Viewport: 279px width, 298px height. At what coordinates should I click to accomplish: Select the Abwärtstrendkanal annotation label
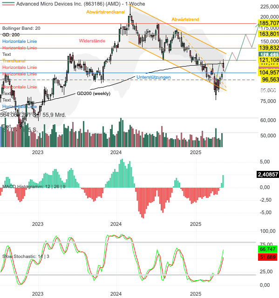point(106,12)
